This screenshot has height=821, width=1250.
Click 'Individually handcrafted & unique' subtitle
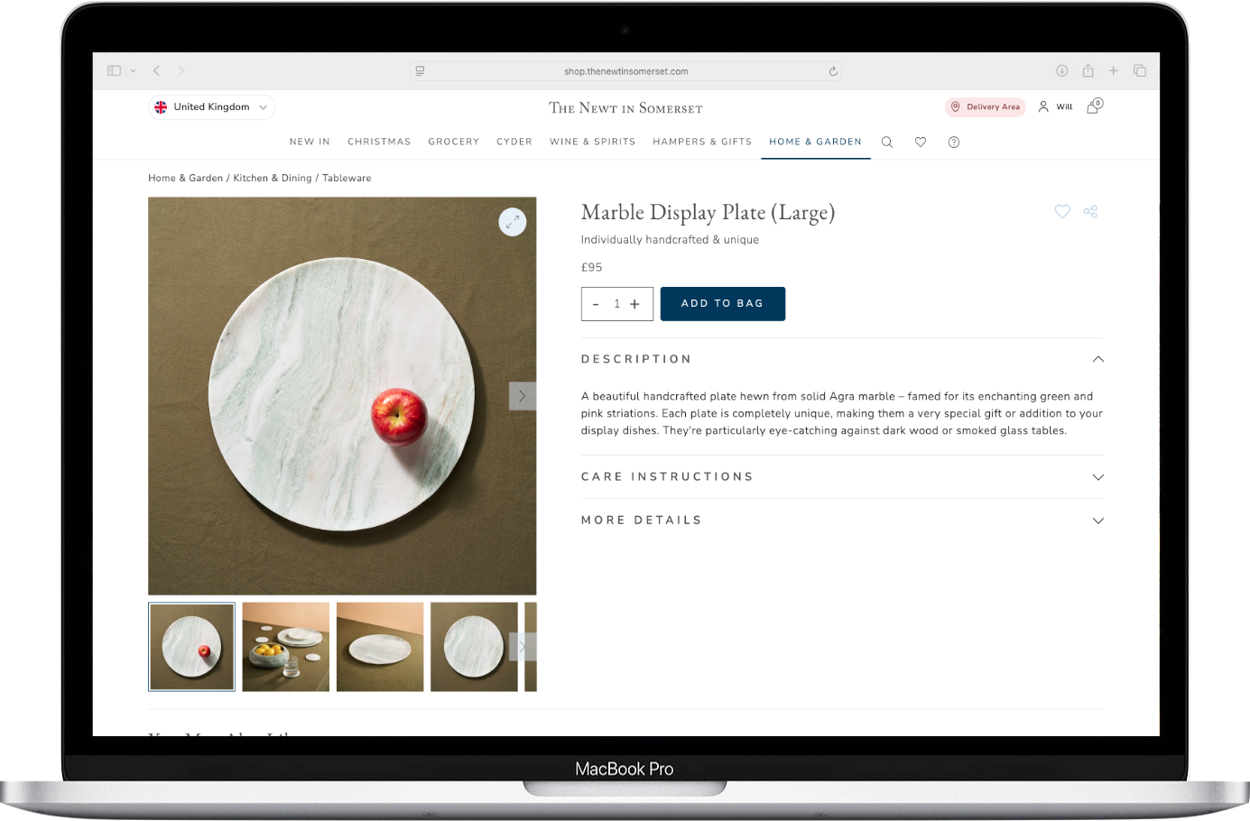coord(670,240)
